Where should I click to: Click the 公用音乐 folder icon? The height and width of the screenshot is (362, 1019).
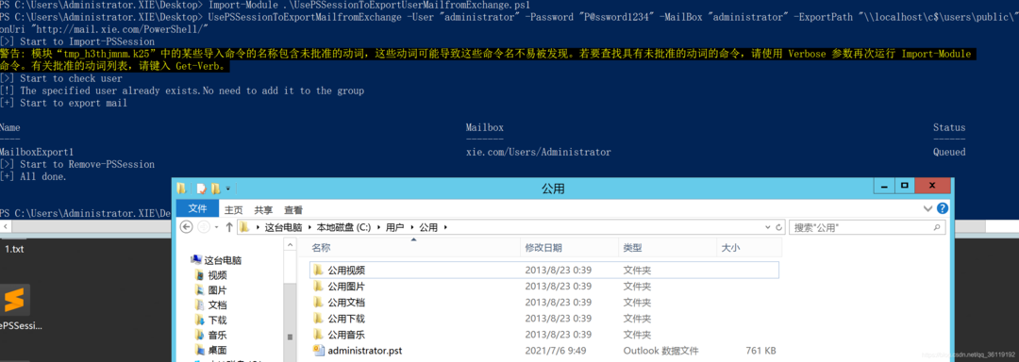(318, 335)
